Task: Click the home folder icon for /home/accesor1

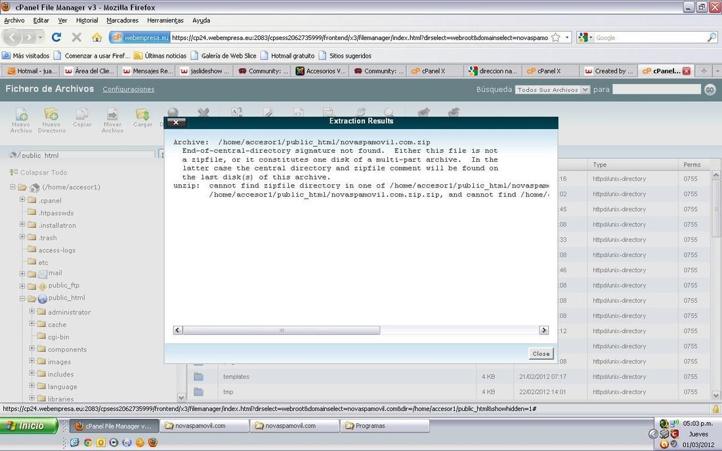Action: [35, 187]
